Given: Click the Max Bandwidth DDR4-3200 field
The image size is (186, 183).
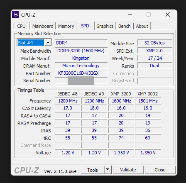Looking at the screenshot, I should point(81,51).
